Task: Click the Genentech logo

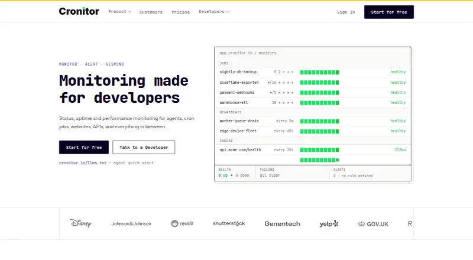Action: pos(283,223)
